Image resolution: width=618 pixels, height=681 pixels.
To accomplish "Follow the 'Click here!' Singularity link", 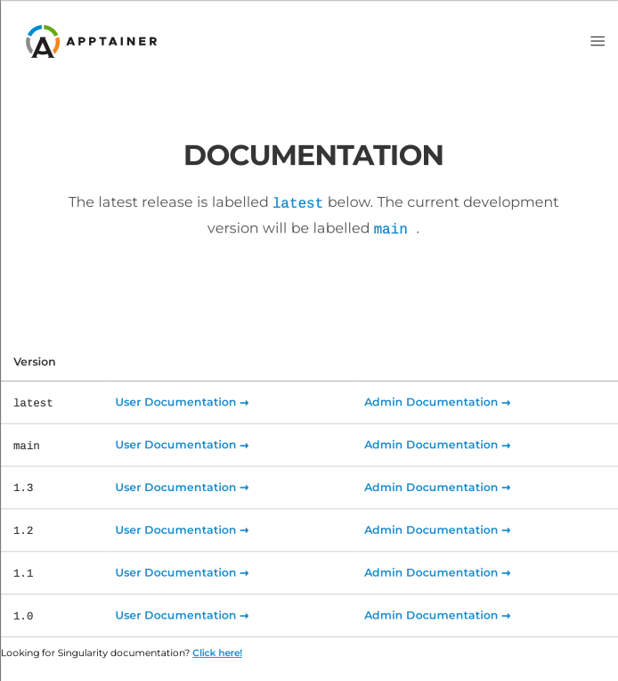I will pos(217,652).
